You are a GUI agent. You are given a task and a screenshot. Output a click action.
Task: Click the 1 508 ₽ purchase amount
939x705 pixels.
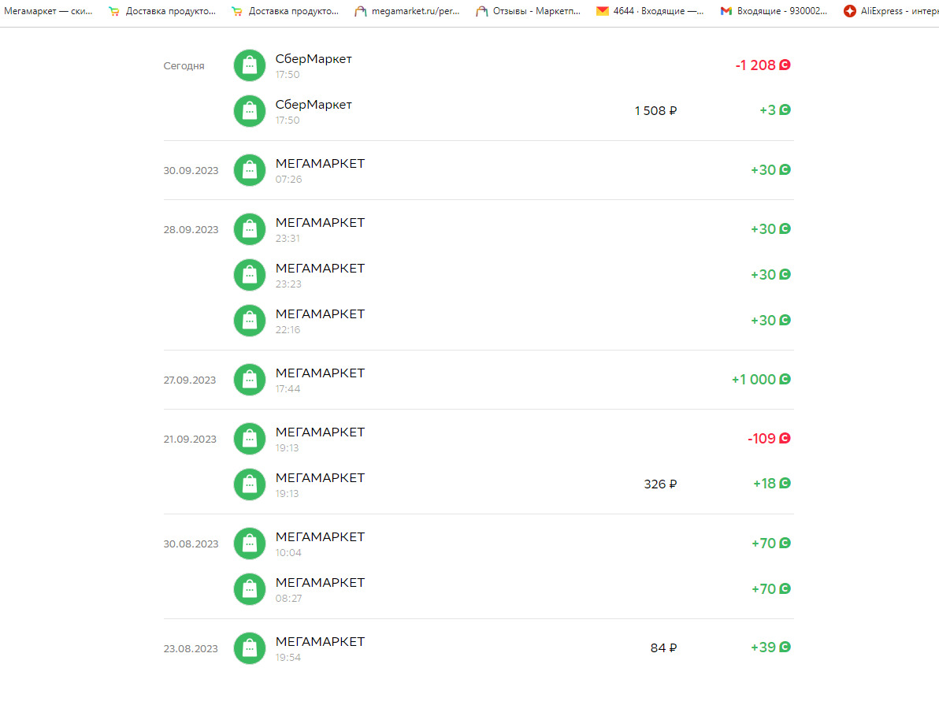655,111
